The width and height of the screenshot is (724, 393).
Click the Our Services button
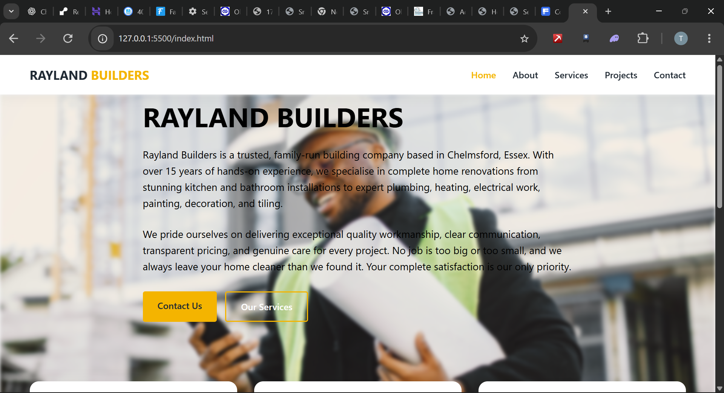point(267,307)
